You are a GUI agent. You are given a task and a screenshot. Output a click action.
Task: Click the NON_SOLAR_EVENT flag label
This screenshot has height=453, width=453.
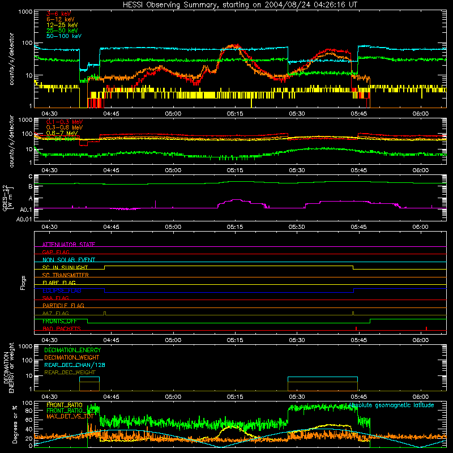tap(69, 260)
